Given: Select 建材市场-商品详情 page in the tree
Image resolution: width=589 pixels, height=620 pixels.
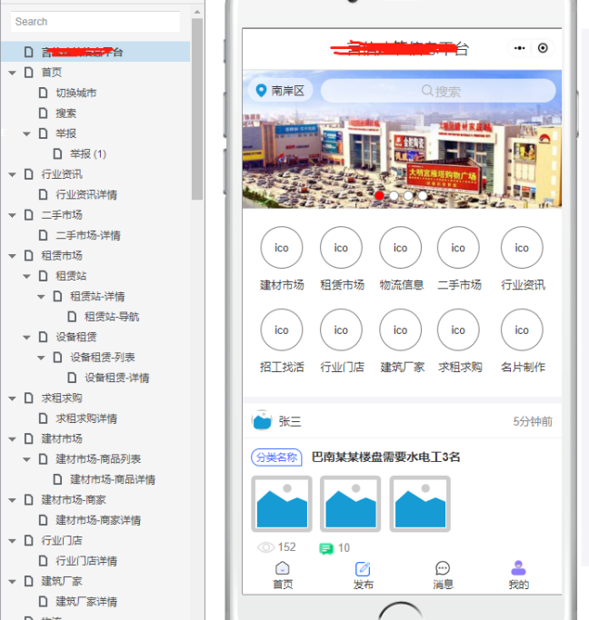Looking at the screenshot, I should [x=113, y=479].
